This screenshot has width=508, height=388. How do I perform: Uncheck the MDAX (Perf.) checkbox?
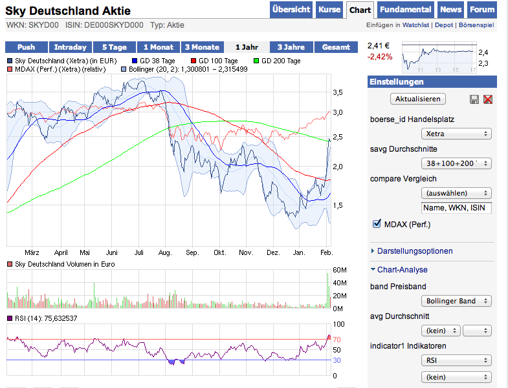click(377, 224)
